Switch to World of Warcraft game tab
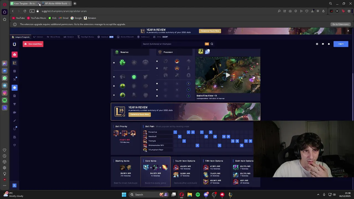 [125, 37]
